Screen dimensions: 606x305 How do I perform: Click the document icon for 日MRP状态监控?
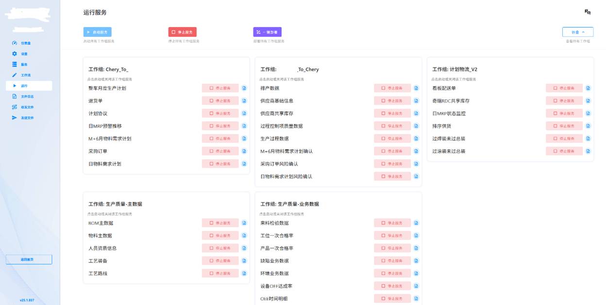click(x=588, y=113)
